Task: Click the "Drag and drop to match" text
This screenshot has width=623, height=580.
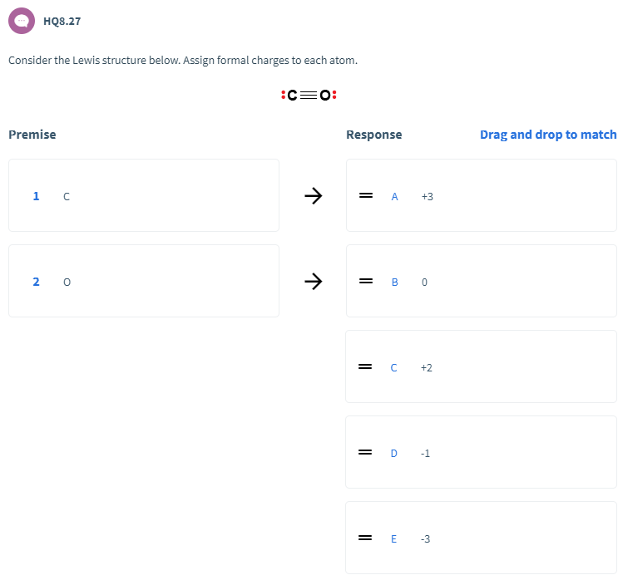Action: [548, 135]
